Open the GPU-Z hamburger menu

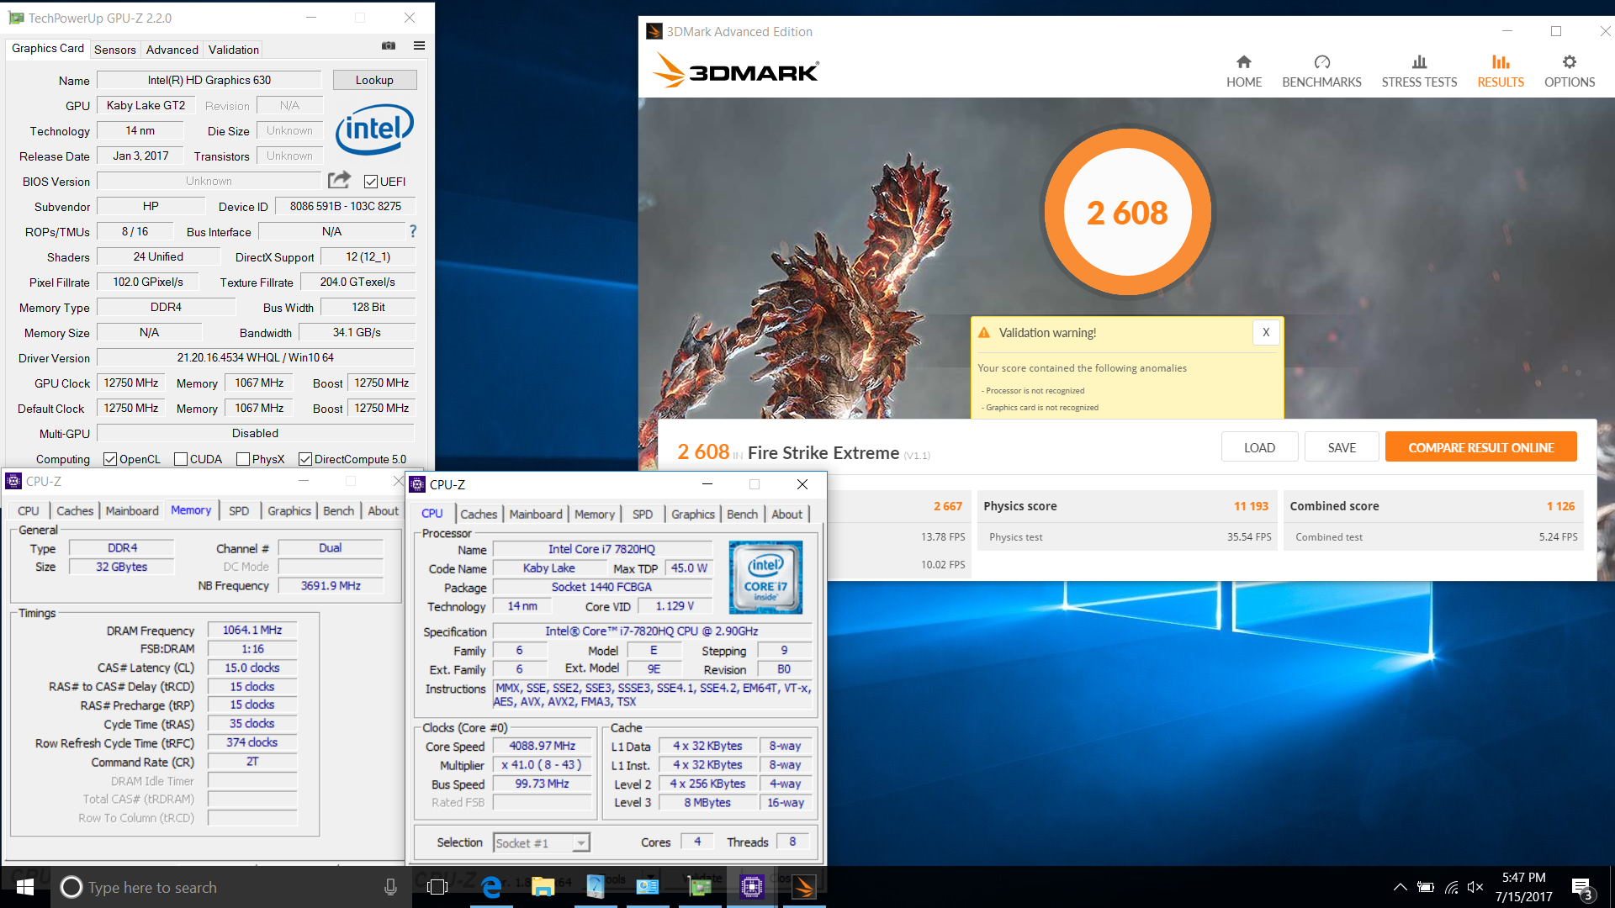point(419,45)
